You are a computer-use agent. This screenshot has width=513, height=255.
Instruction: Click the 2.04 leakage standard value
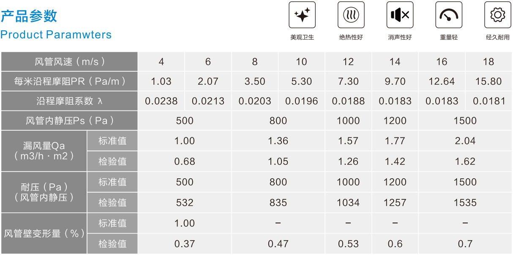[x=465, y=141]
